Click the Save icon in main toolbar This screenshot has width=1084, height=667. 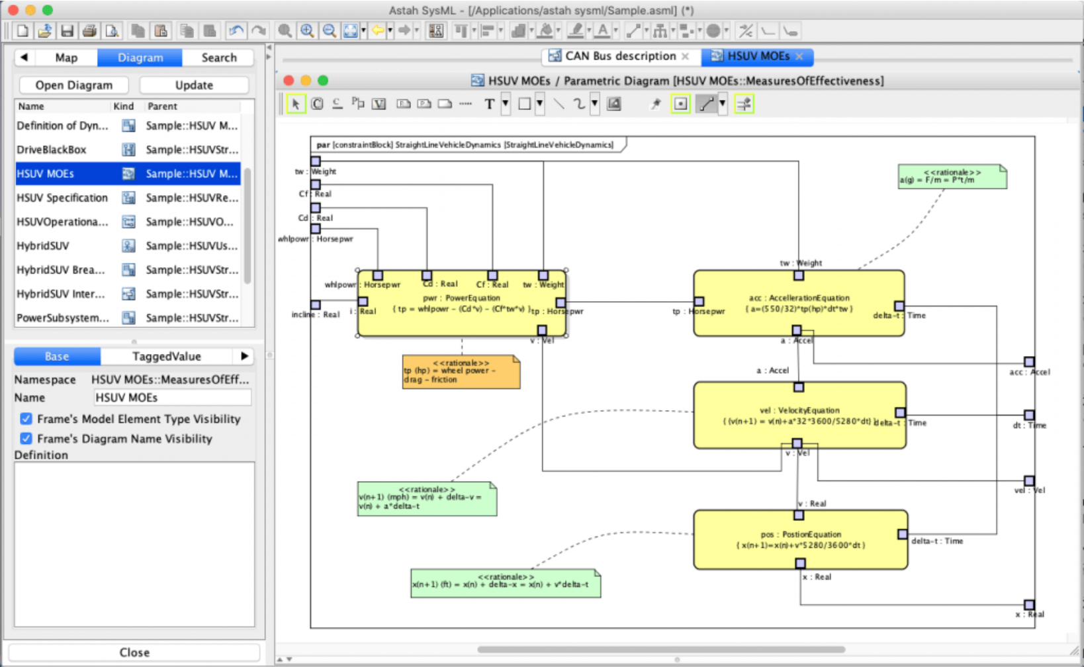tap(67, 31)
